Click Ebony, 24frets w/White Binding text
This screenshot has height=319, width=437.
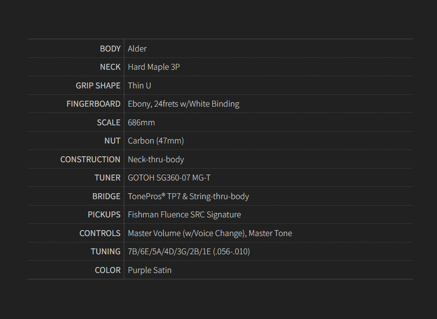click(x=183, y=104)
